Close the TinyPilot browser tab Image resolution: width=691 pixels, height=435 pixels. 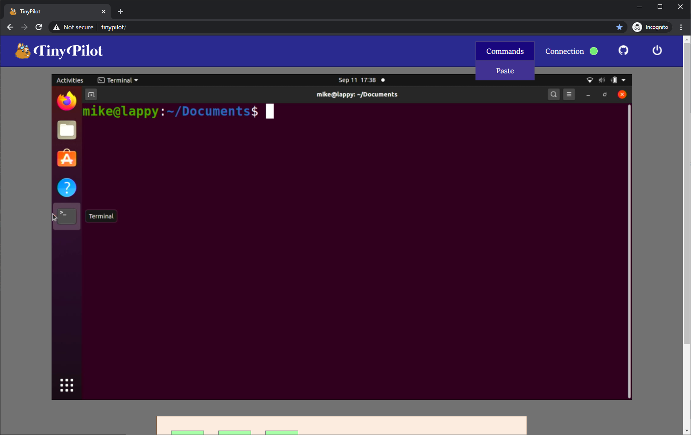click(104, 12)
